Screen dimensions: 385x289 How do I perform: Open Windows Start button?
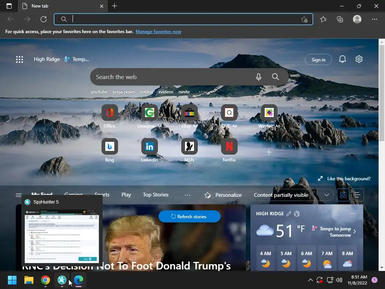pyautogui.click(x=12, y=280)
